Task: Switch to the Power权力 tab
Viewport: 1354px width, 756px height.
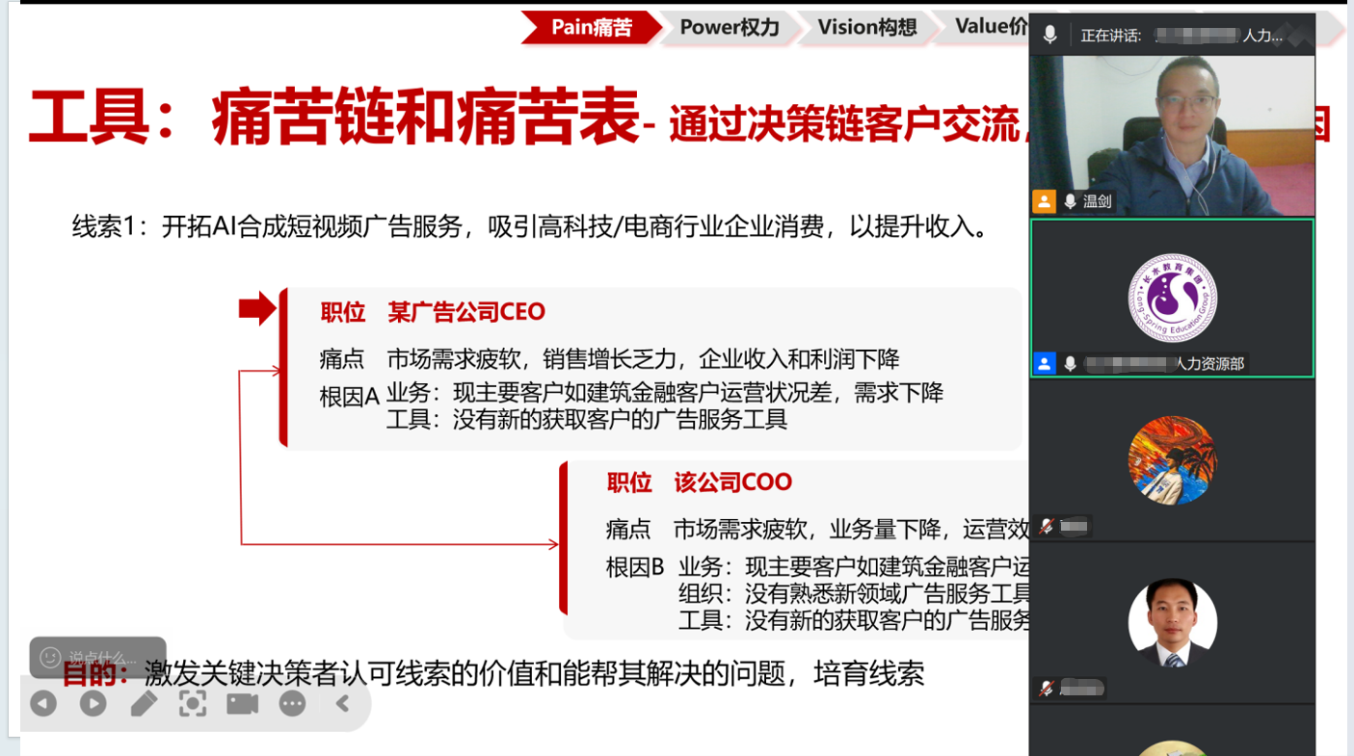Action: 729,27
